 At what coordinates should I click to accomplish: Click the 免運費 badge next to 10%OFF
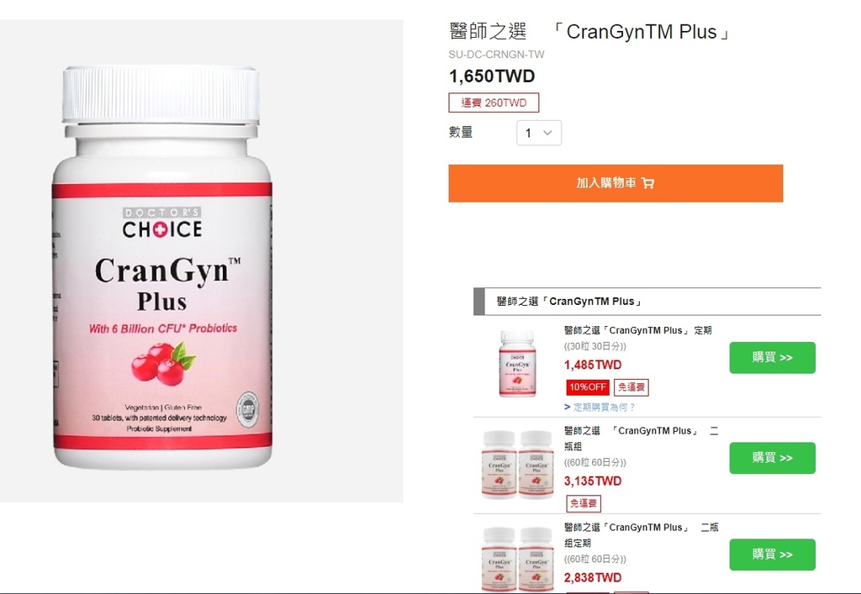[631, 387]
